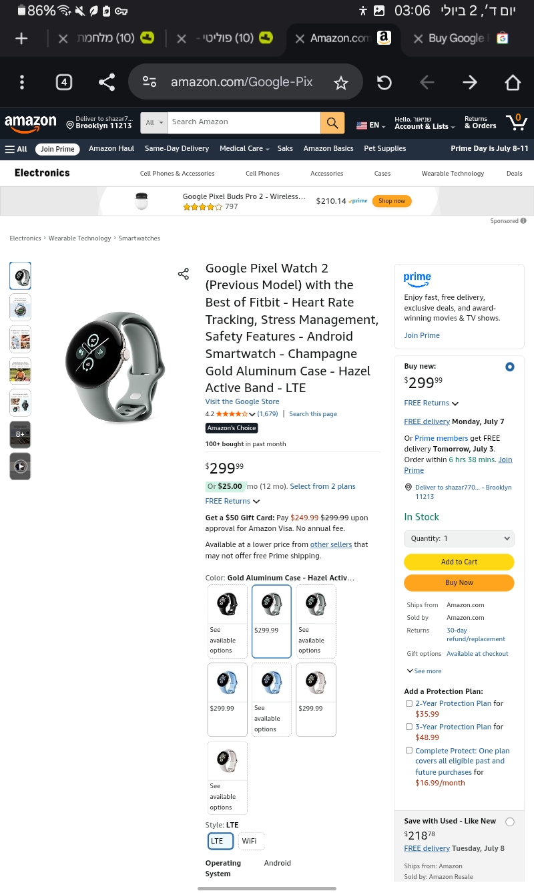Bookmark the page with the star icon
The width and height of the screenshot is (534, 895).
coord(341,82)
